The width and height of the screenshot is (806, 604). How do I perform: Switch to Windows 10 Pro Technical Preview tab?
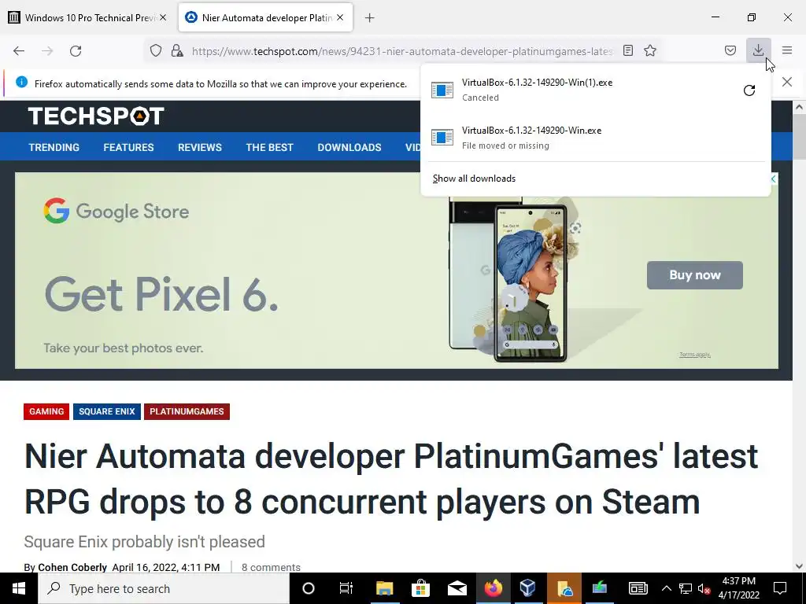[87, 17]
